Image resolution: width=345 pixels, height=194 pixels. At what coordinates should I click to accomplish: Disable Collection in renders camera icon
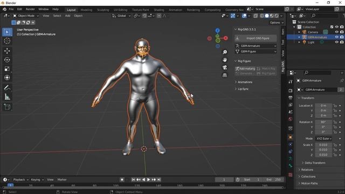click(x=342, y=27)
